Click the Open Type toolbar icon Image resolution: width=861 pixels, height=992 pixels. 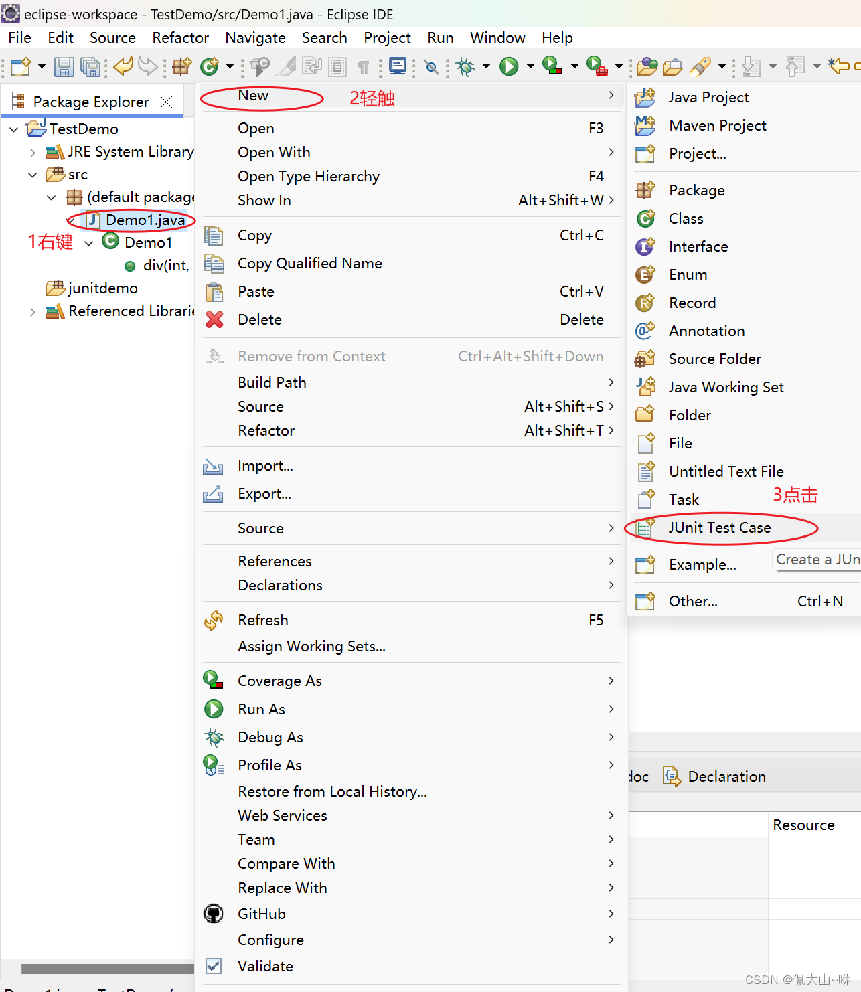647,66
